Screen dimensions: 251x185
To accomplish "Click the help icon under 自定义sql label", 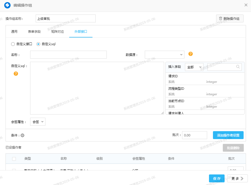I will click(x=16, y=74).
